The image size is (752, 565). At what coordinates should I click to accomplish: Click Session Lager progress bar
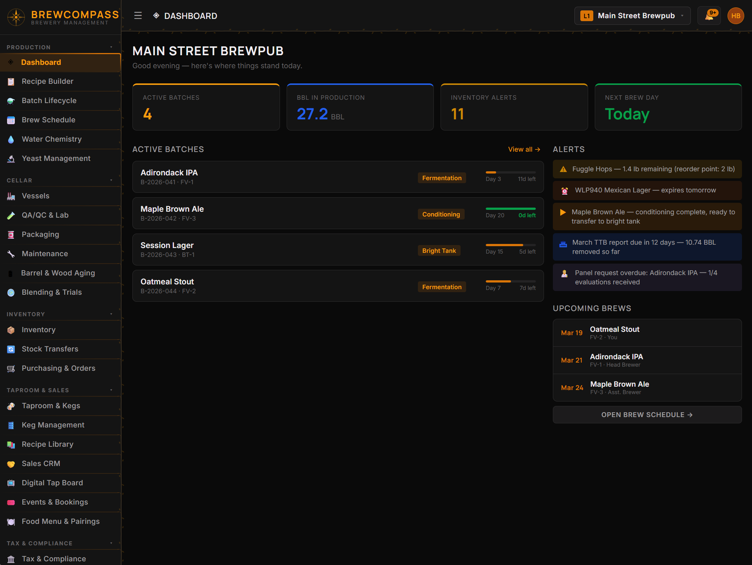(511, 245)
